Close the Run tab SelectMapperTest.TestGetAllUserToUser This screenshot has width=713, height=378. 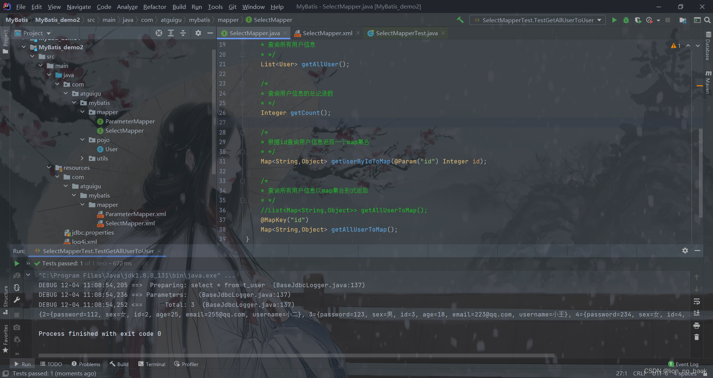(x=159, y=251)
